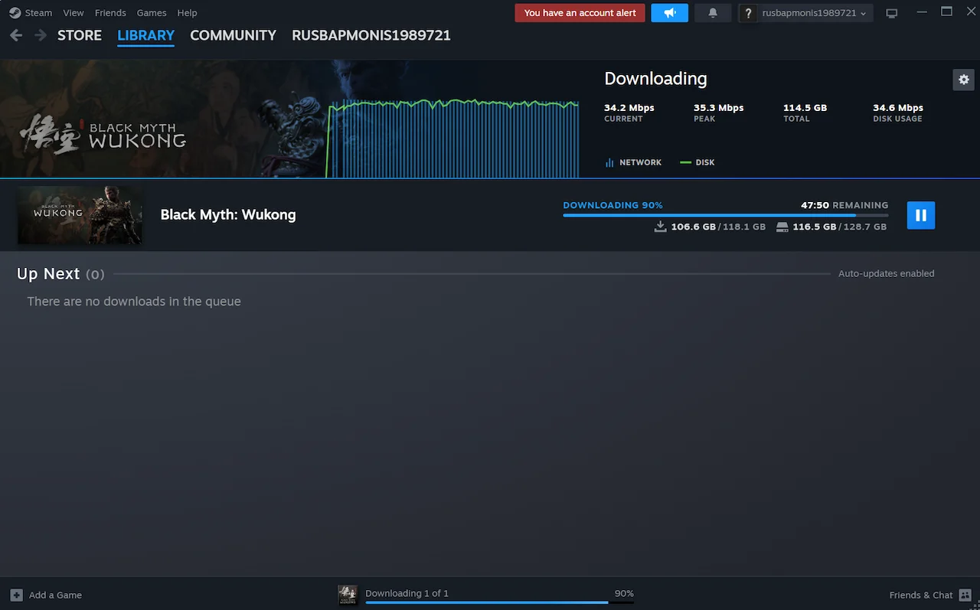Screen dimensions: 980x610
Task: Minimize the Steam window
Action: [922, 12]
